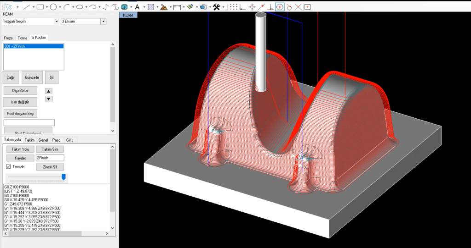This screenshot has height=248, width=471.
Task: Select the circle drawing tool
Action: click(x=53, y=7)
